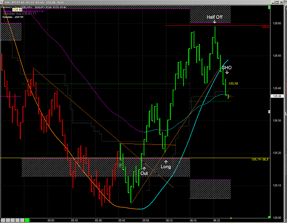Screen dimensions: 287x223
Task: Click the 05:43 time axis label
Action: [122, 220]
